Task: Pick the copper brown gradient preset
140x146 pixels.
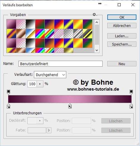Action: click(21, 33)
